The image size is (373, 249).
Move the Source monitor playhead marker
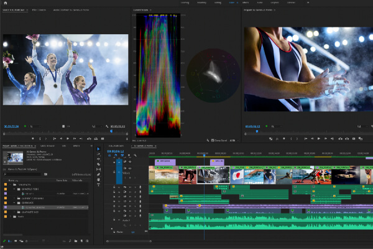pyautogui.click(x=111, y=131)
